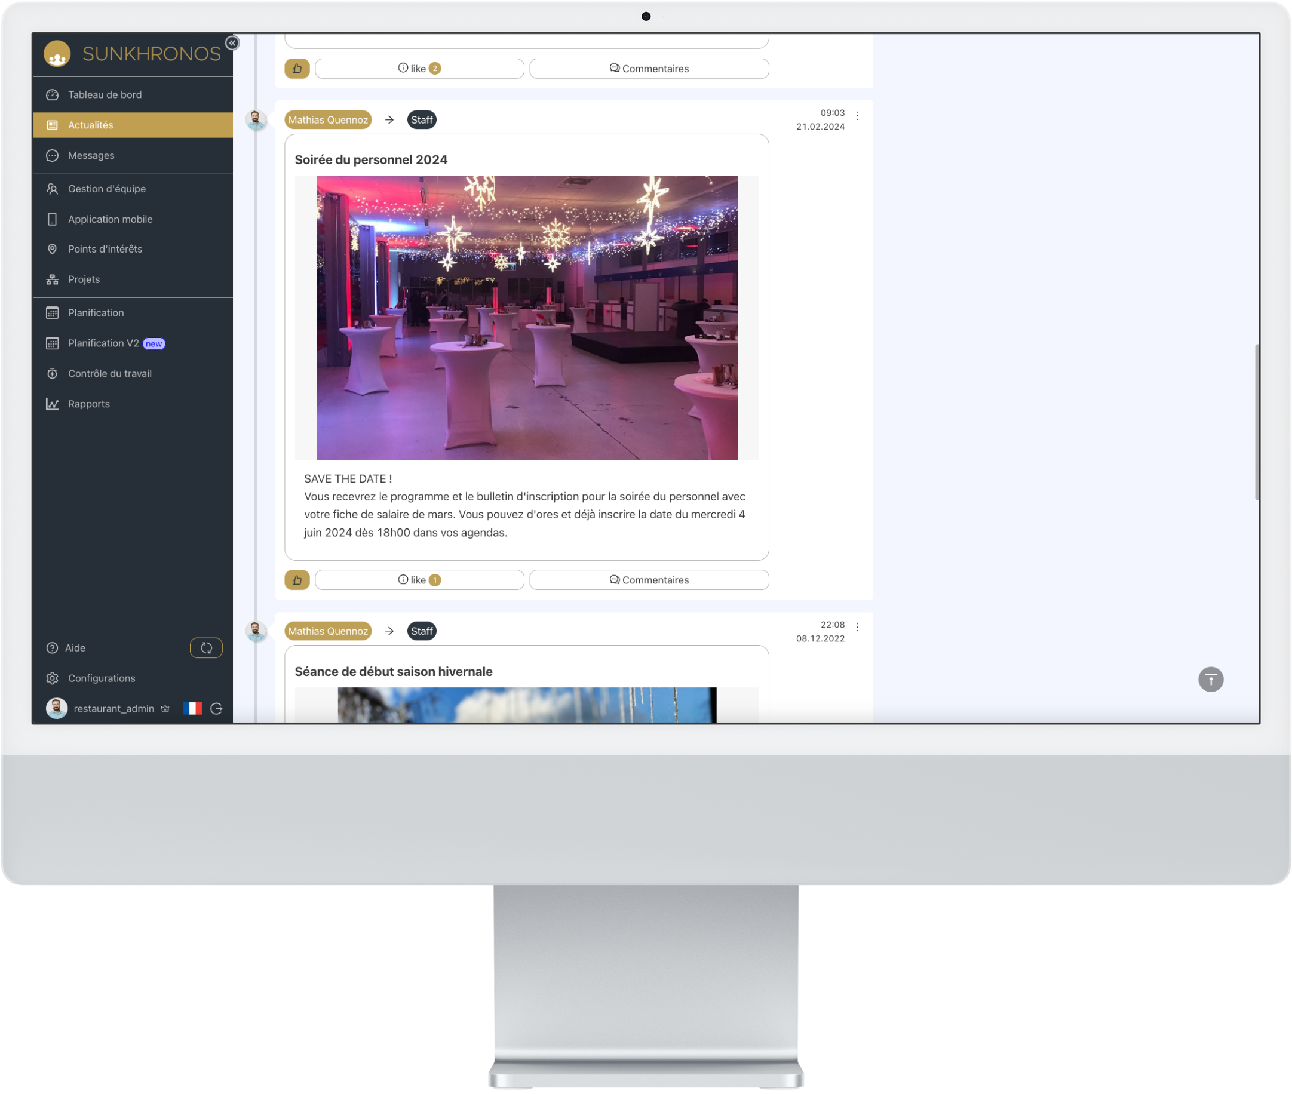1292x1094 pixels.
Task: Click the refresh button next to Aide
Action: 206,648
